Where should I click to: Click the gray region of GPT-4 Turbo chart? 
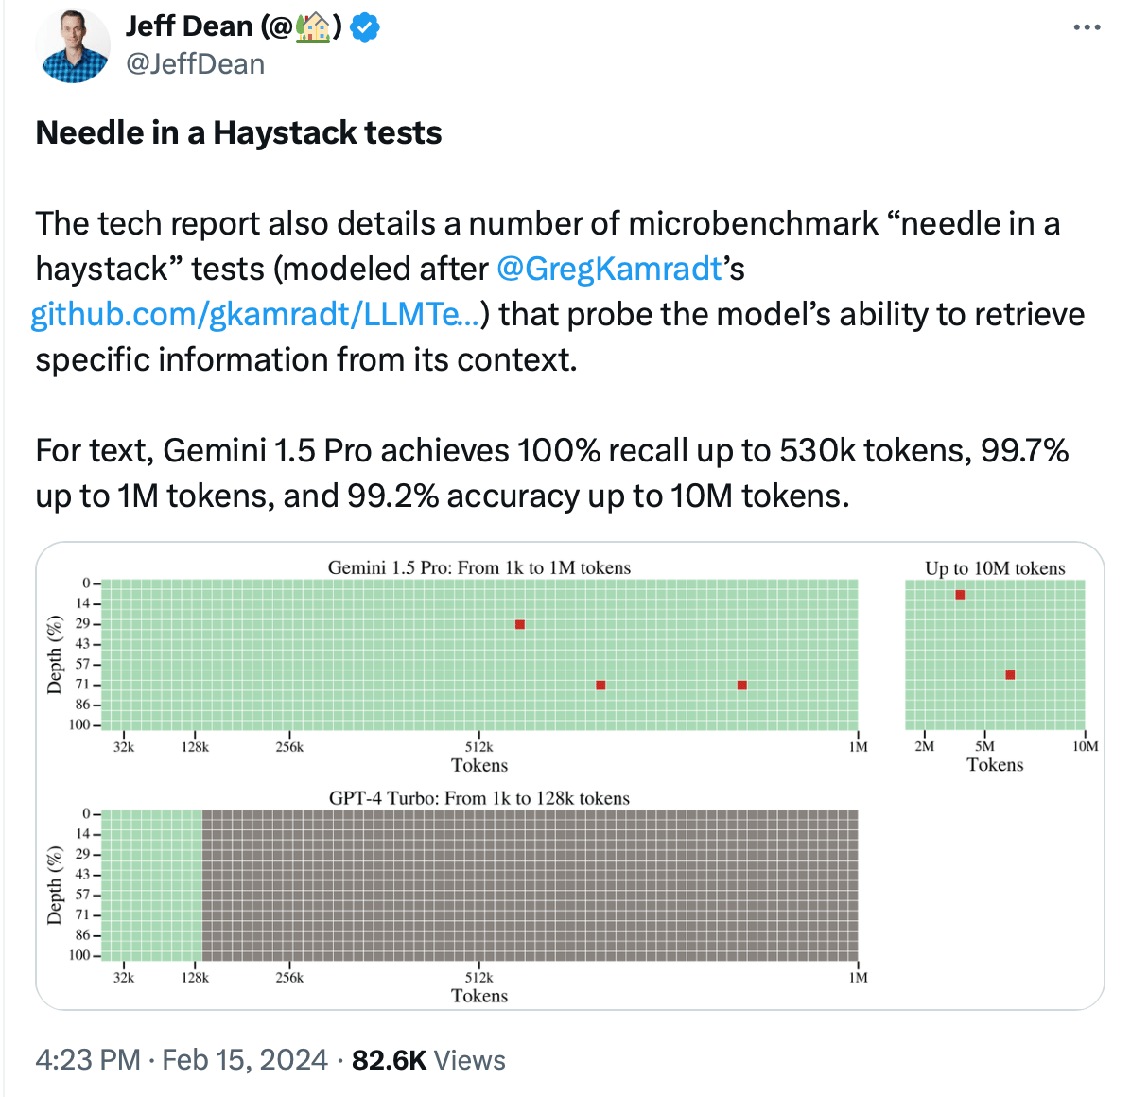click(531, 886)
